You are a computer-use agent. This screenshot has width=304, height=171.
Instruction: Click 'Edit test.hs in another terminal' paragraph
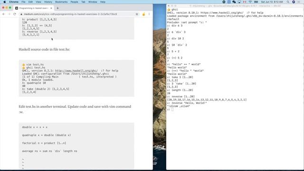pos(75,109)
